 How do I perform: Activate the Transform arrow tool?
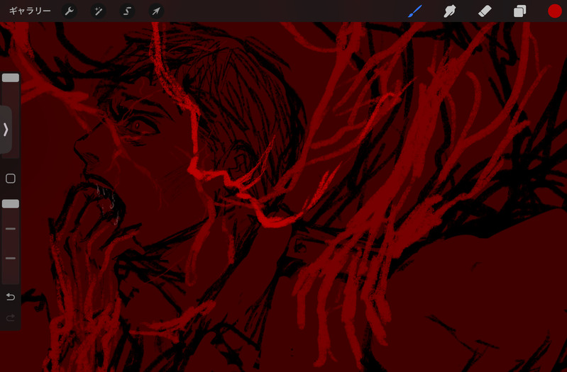(156, 11)
